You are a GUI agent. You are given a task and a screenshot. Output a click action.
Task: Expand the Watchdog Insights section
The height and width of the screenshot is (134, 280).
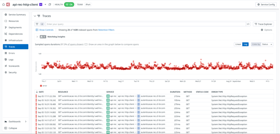pos(37,37)
